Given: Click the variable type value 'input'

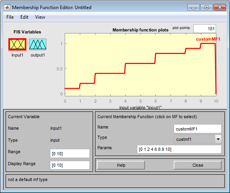Looking at the screenshot, I should [x=55, y=140].
